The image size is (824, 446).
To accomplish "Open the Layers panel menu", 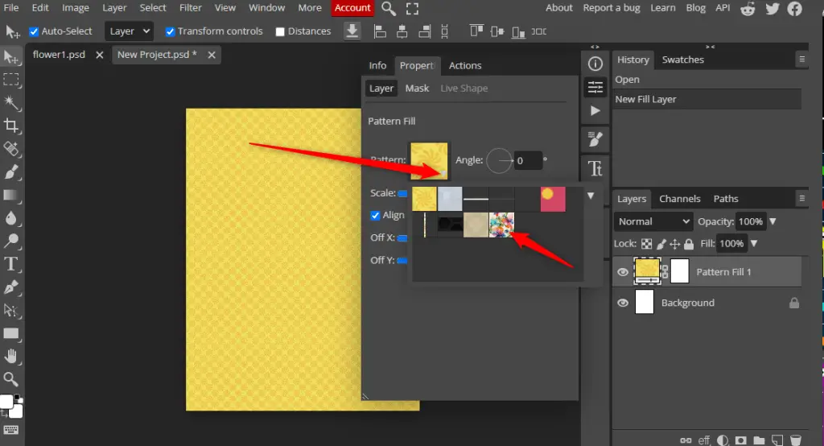I will (801, 198).
